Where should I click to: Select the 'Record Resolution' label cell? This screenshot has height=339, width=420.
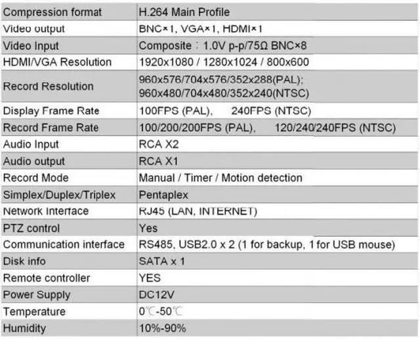[49, 86]
